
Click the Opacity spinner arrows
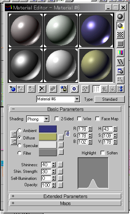click(54, 185)
